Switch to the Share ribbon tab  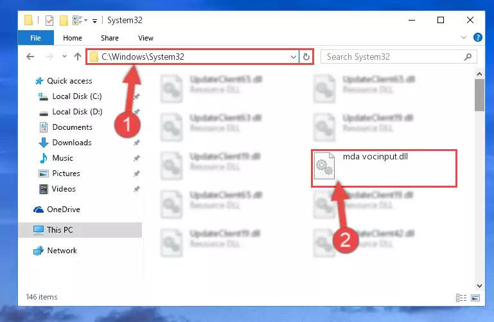point(110,38)
